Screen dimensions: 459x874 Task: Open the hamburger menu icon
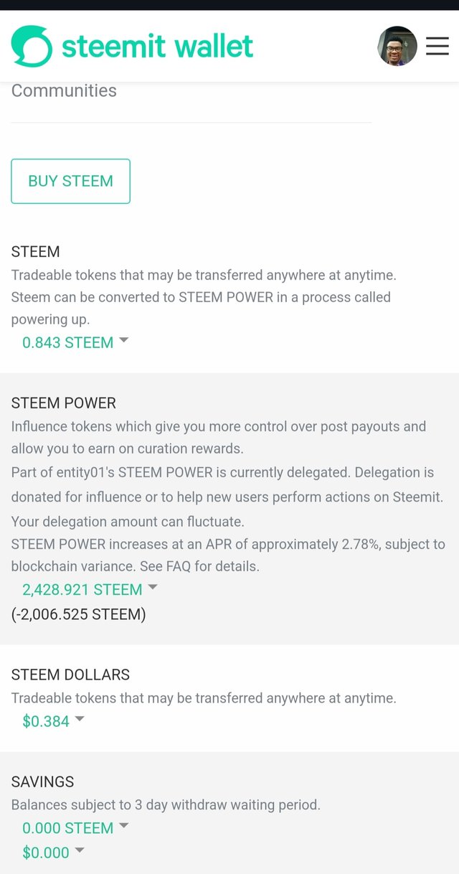pos(437,47)
